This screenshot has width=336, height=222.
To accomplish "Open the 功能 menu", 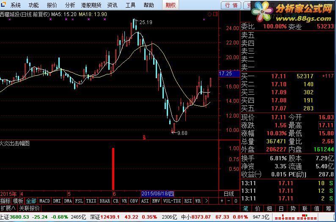I will [34, 5].
